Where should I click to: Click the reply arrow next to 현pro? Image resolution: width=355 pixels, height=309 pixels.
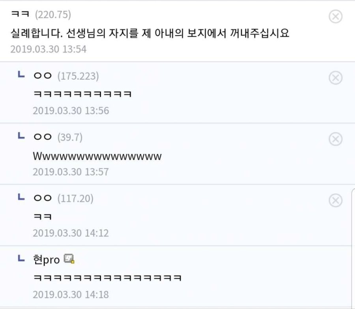tap(21, 258)
